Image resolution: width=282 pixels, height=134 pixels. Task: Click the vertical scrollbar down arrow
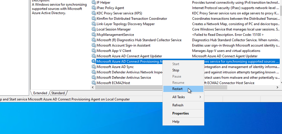281,83
